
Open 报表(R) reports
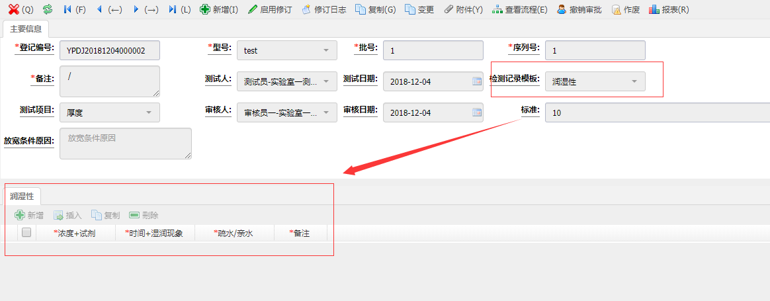(669, 9)
